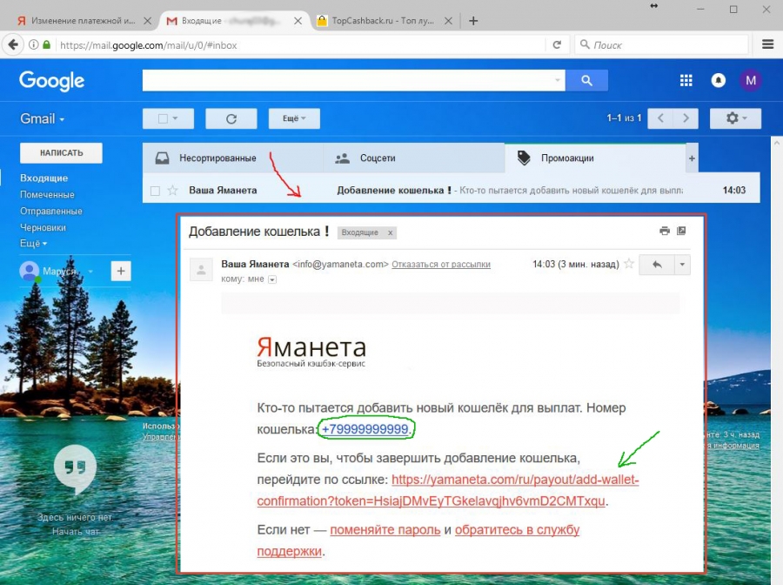Close the TopCashback.ru tab

click(x=448, y=21)
